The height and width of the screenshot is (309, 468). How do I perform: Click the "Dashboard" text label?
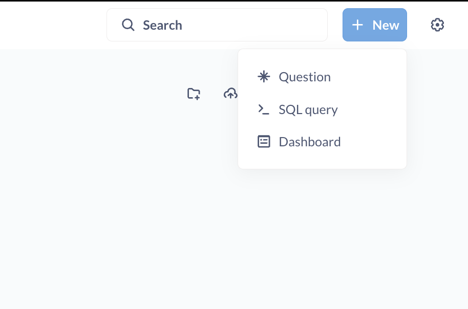(x=310, y=142)
